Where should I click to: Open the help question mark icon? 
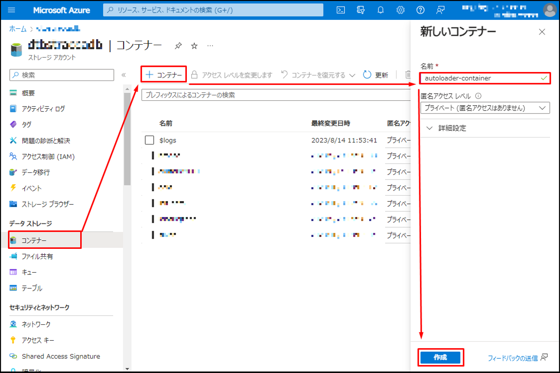click(x=420, y=10)
